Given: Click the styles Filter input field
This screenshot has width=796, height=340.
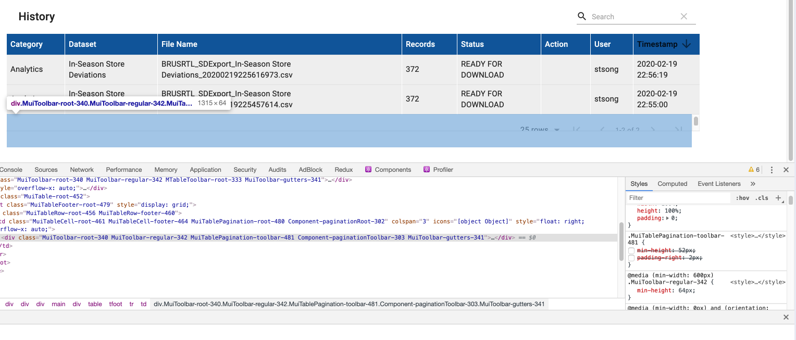Looking at the screenshot, I should tap(678, 198).
